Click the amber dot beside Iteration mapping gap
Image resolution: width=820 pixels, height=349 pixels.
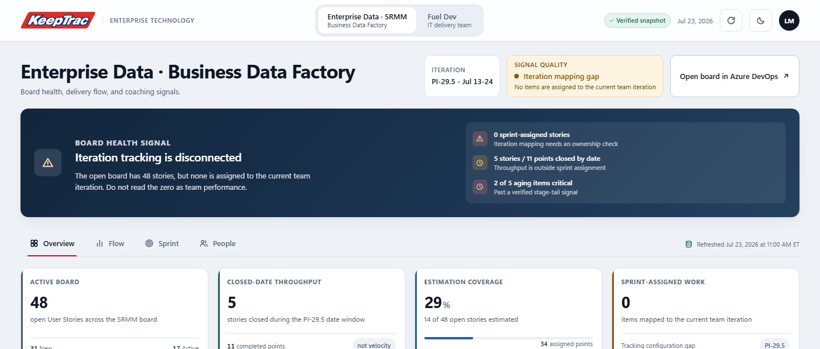tap(516, 76)
